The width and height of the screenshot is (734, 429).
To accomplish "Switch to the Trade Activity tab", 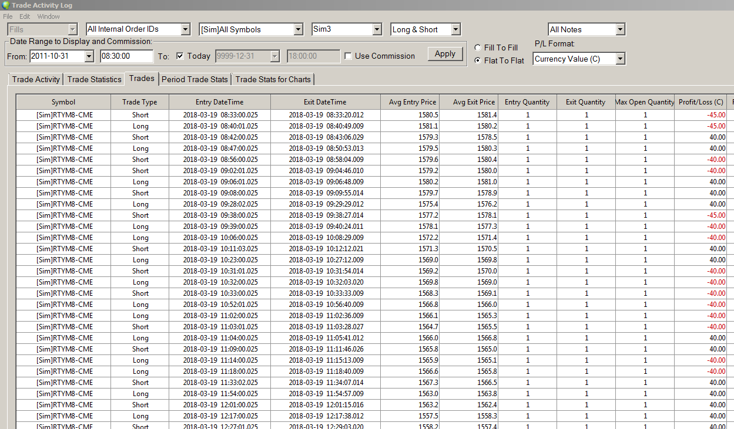I will [36, 79].
